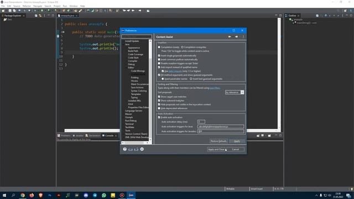The image size is (354, 199).
Task: Click the Save toolbar icon
Action: (x=10, y=11)
